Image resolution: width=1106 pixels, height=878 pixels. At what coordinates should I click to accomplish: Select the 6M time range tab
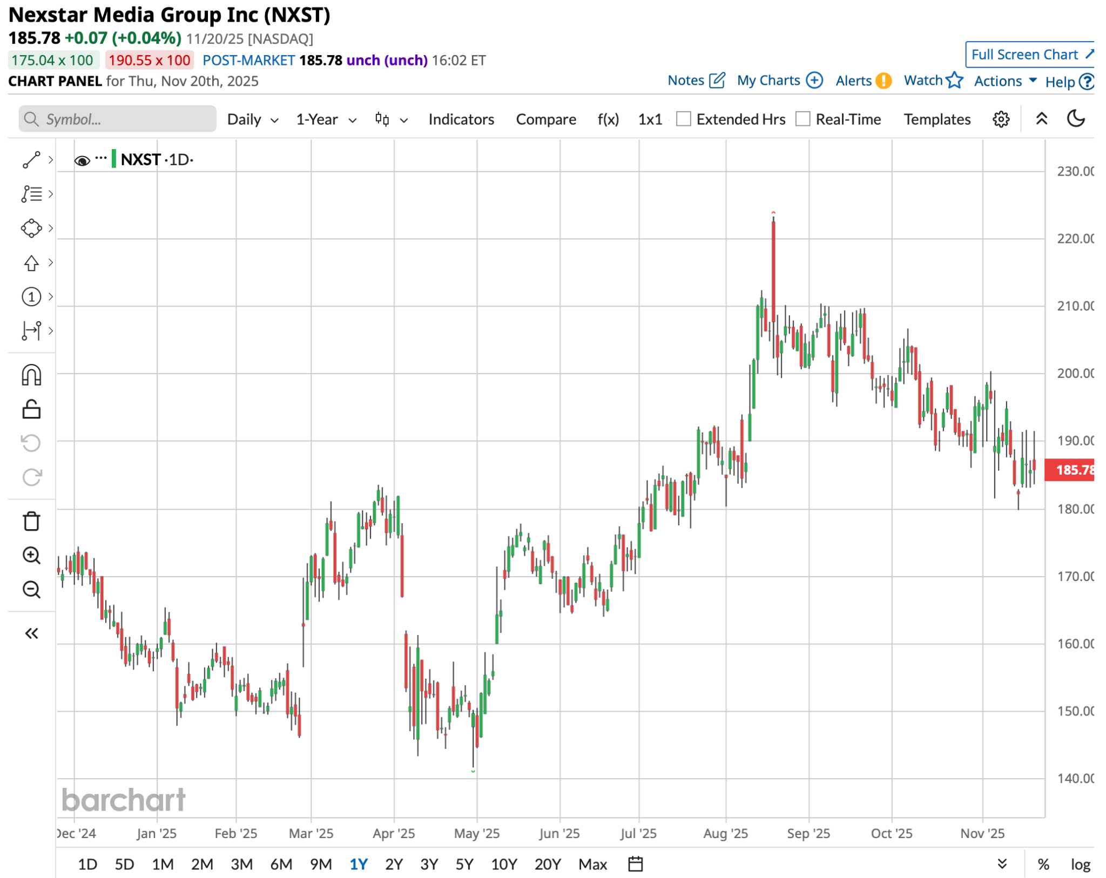click(x=281, y=865)
